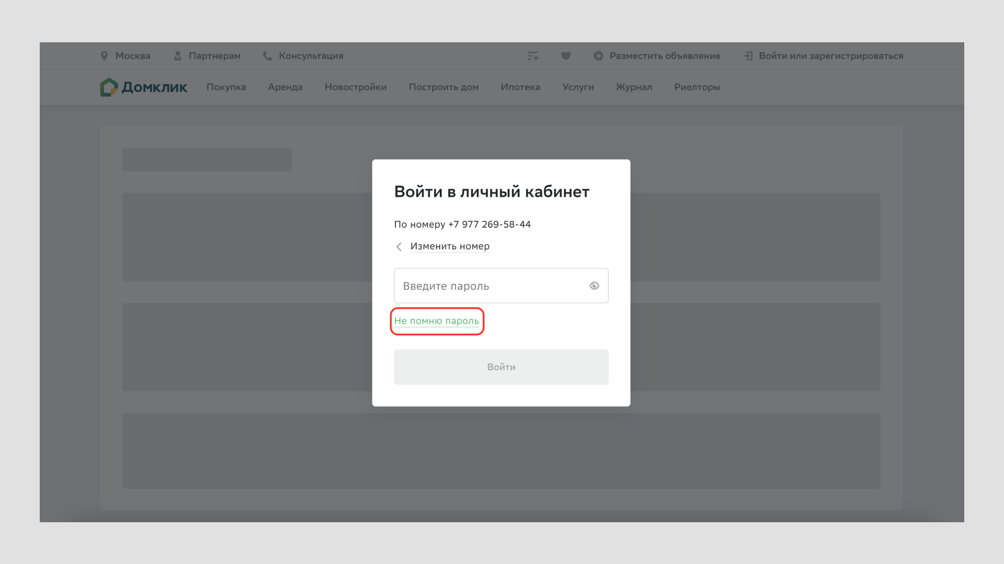Toggle password visibility eye icon

pos(594,286)
